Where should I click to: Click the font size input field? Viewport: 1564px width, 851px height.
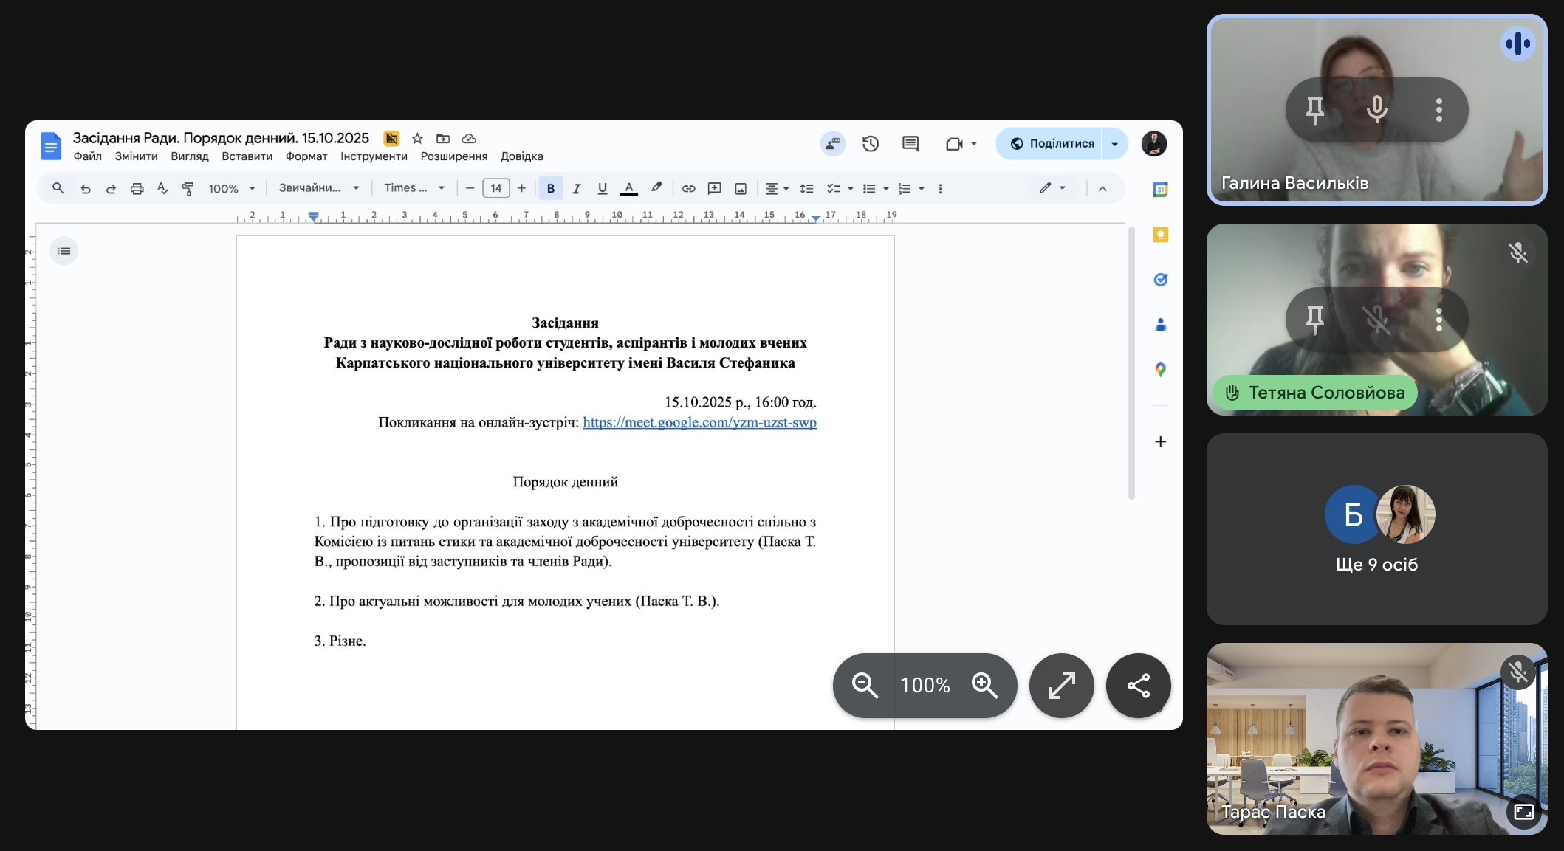[x=495, y=189]
